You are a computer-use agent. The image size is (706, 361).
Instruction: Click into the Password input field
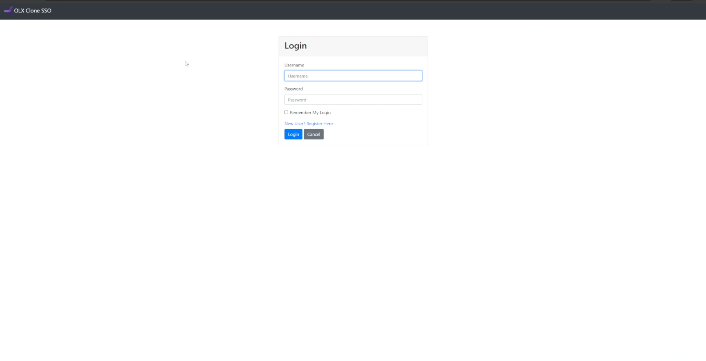tap(353, 100)
